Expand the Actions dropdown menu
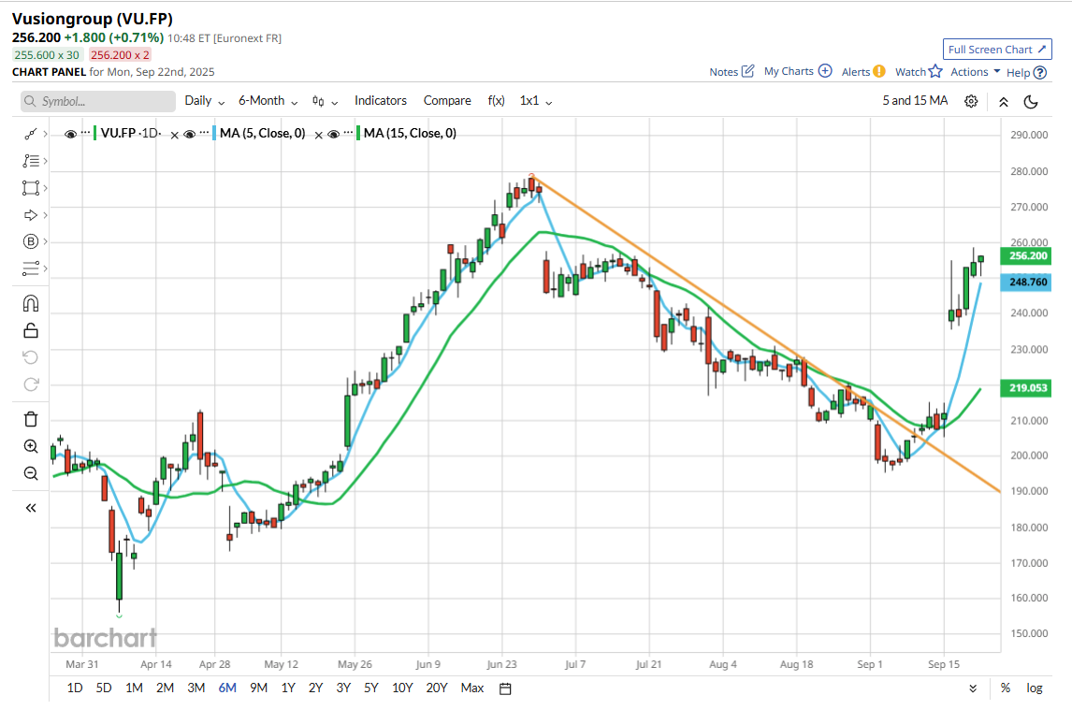Screen dimensions: 1072x710 click(x=973, y=71)
